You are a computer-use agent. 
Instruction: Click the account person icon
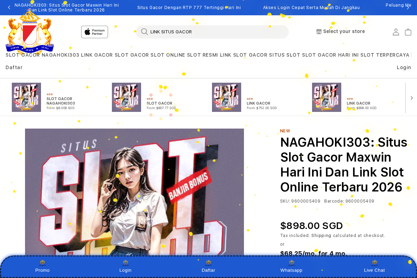[396, 32]
